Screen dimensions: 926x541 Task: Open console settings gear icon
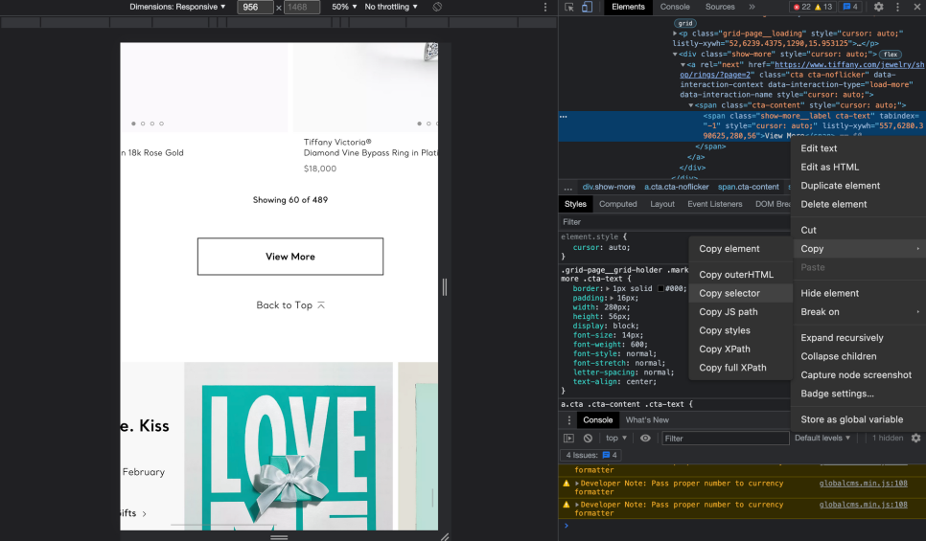click(915, 439)
